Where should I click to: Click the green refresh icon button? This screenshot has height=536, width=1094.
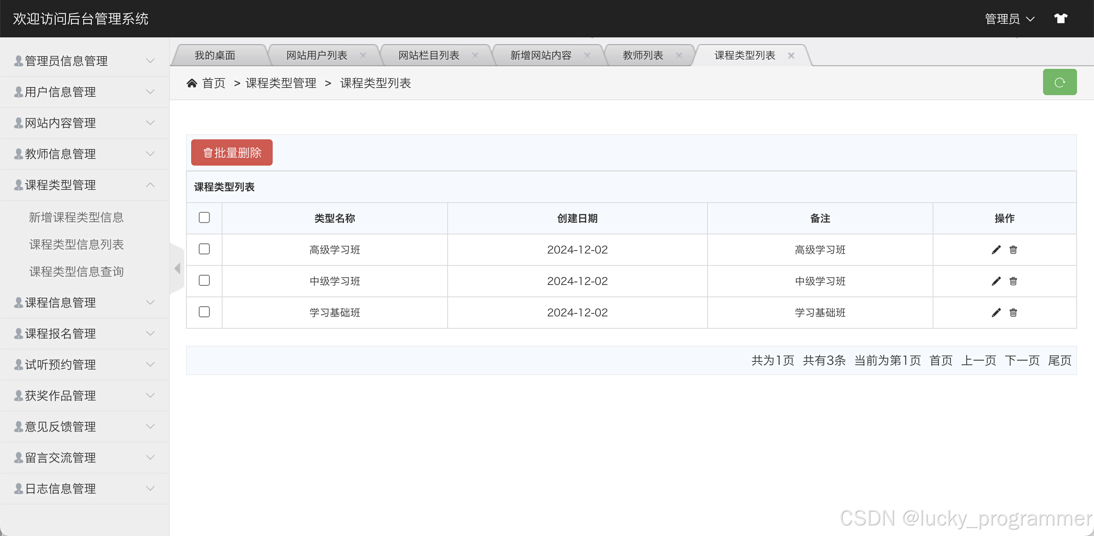click(1059, 82)
